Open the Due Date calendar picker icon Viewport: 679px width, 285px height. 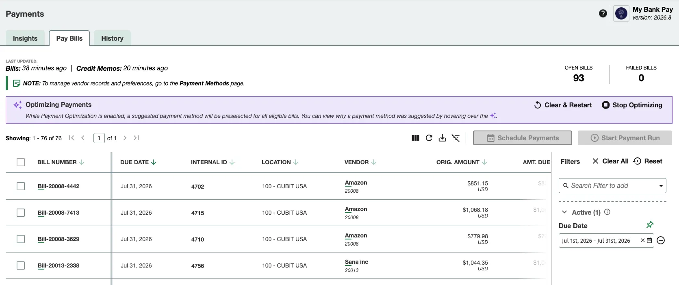pyautogui.click(x=649, y=240)
